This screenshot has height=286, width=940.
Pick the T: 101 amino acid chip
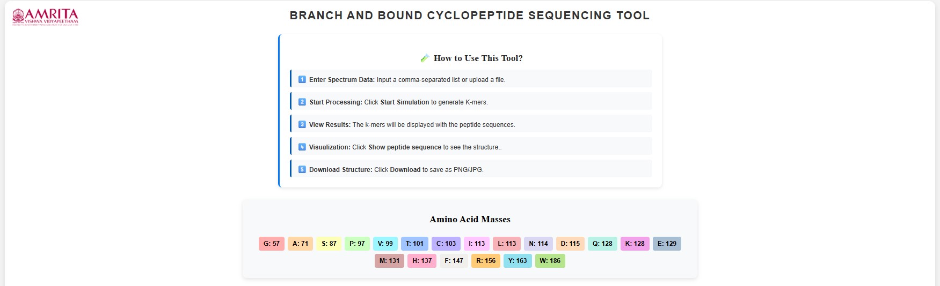pos(414,244)
